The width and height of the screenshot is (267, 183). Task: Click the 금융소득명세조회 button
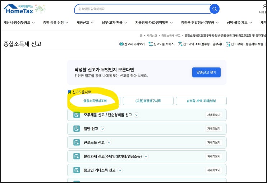pos(95,101)
